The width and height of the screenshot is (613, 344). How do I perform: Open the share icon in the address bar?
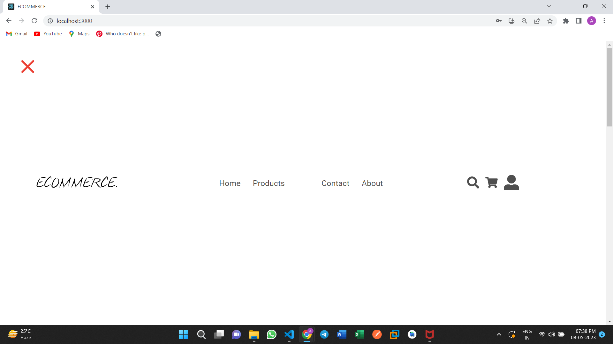(x=537, y=21)
